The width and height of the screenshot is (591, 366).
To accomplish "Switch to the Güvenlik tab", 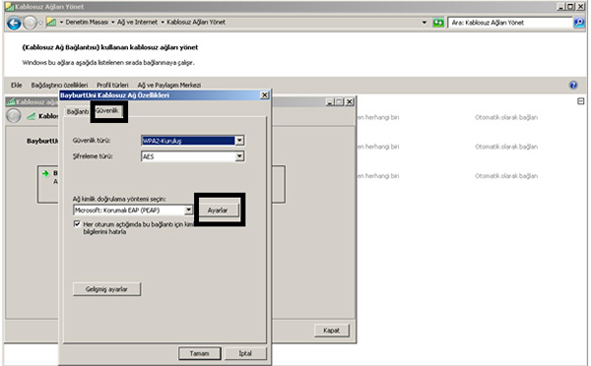I will [107, 111].
